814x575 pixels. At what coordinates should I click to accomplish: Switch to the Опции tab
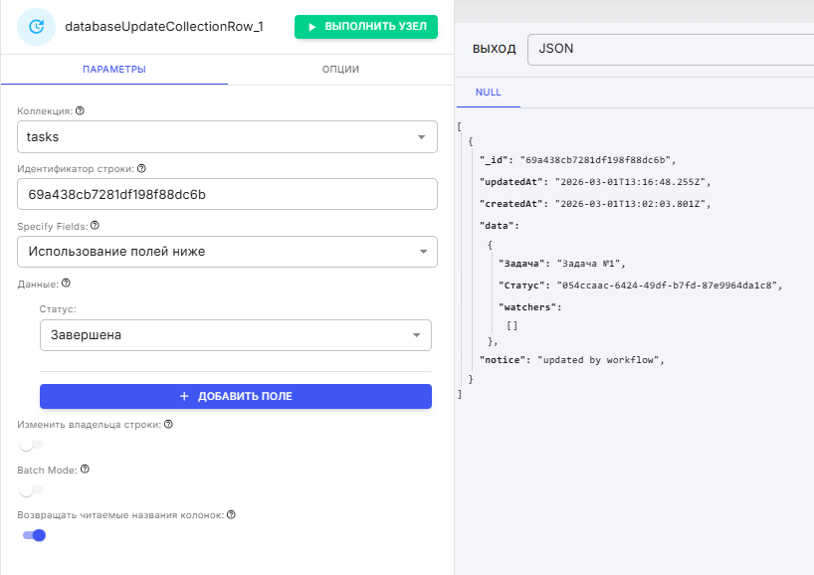click(340, 70)
